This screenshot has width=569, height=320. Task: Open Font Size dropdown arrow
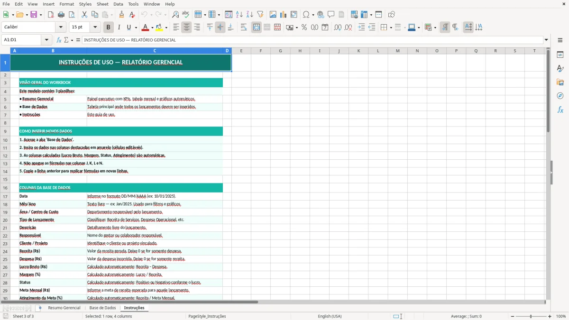(95, 27)
